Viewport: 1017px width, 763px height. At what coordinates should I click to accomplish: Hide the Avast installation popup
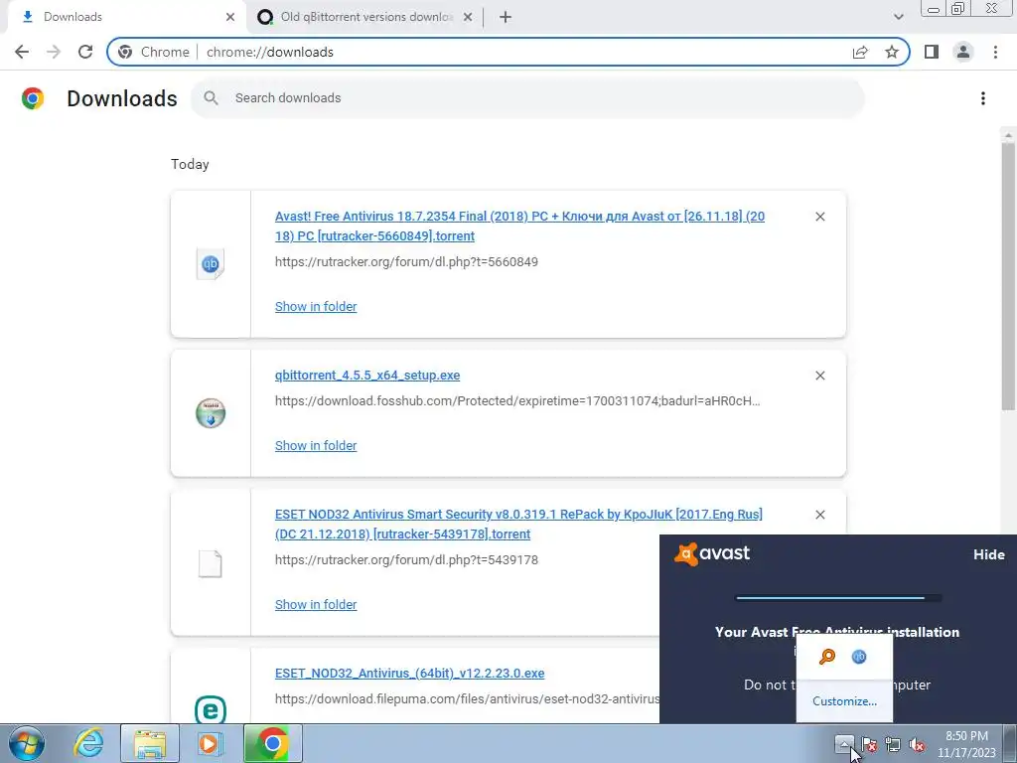(x=988, y=554)
